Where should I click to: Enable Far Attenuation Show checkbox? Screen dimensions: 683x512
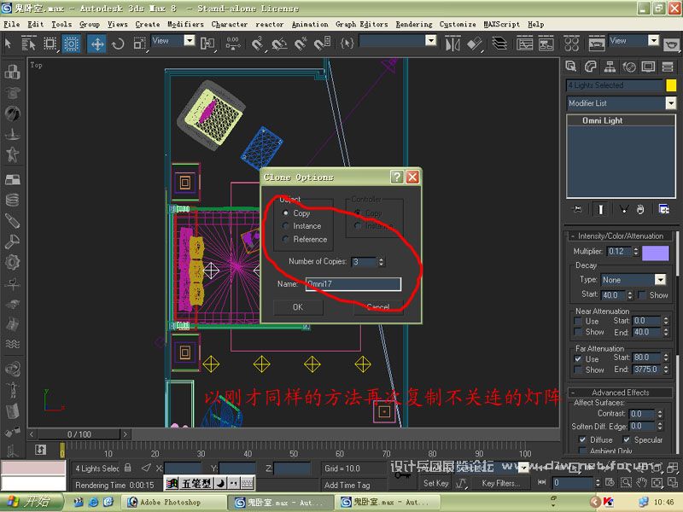pyautogui.click(x=578, y=369)
